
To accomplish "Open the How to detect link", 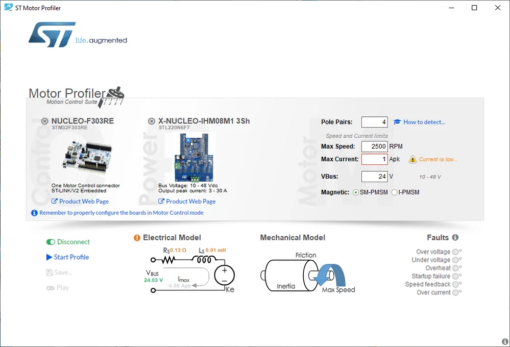I will 424,122.
